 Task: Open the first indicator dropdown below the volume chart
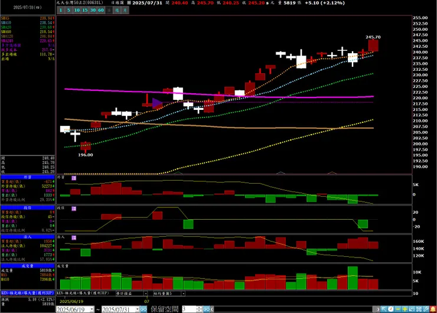coord(145,294)
